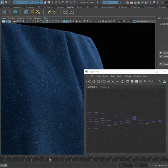Click the output connections icon in Hypershade

[98, 81]
